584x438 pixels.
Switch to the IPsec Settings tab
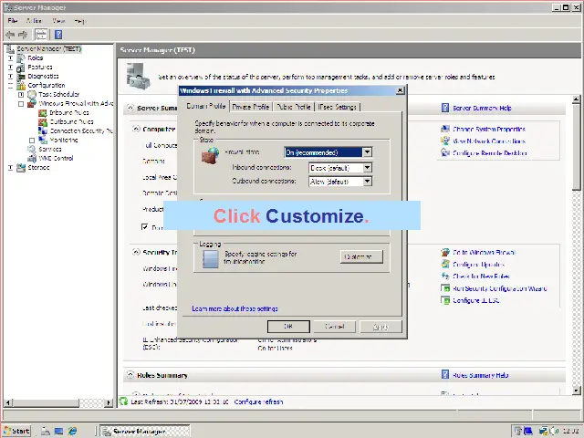tap(338, 107)
